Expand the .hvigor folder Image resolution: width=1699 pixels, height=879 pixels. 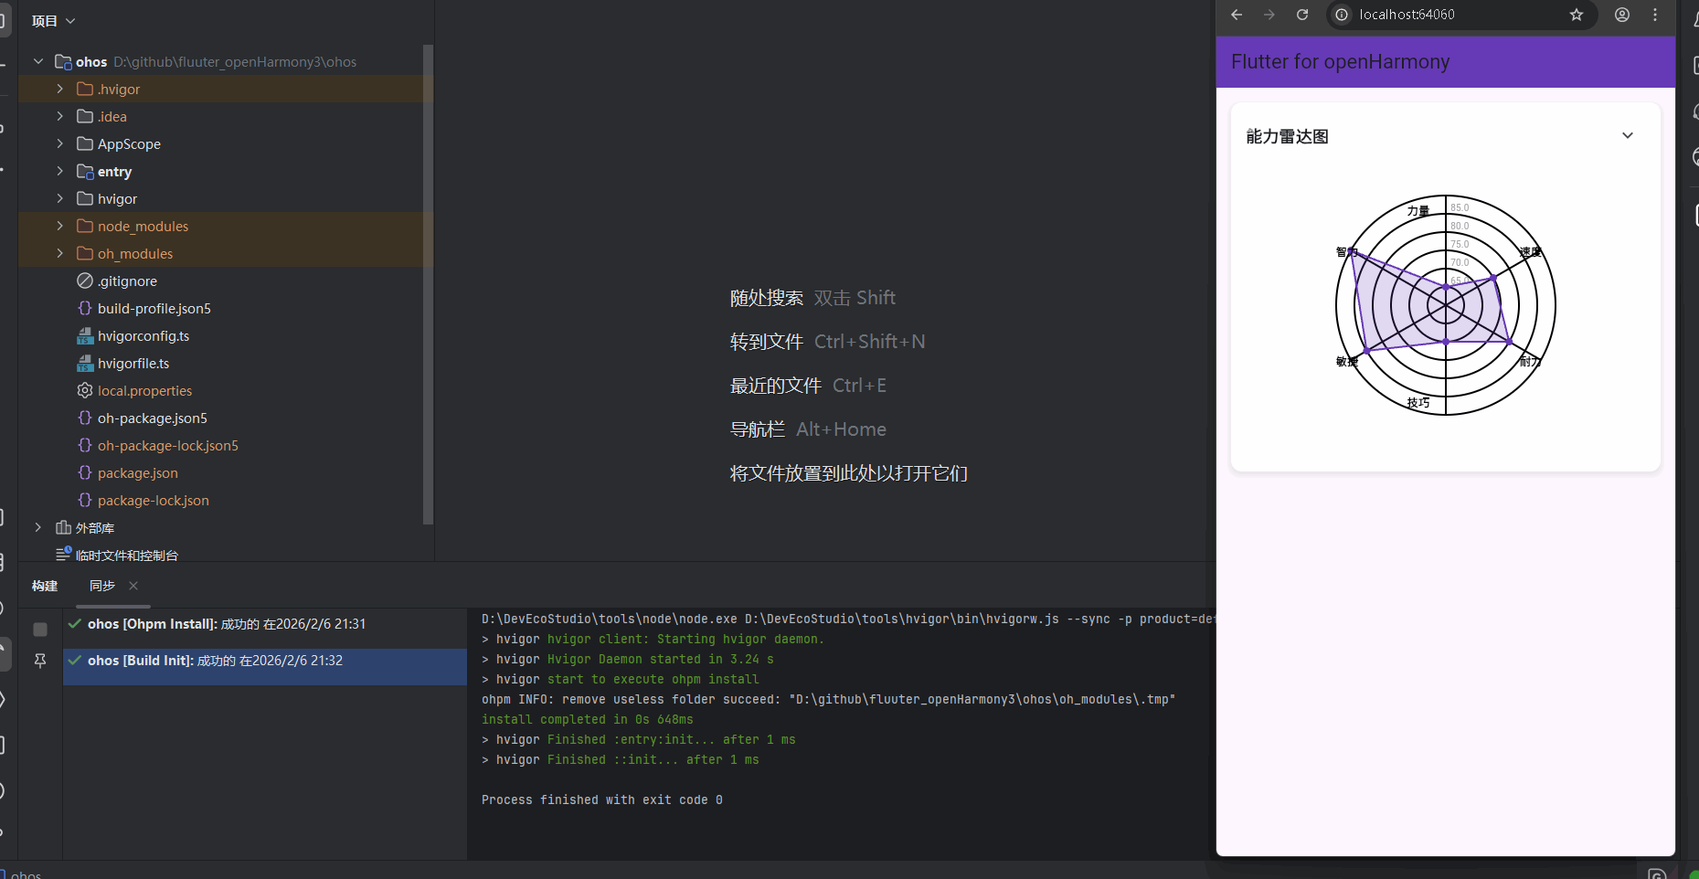click(59, 89)
